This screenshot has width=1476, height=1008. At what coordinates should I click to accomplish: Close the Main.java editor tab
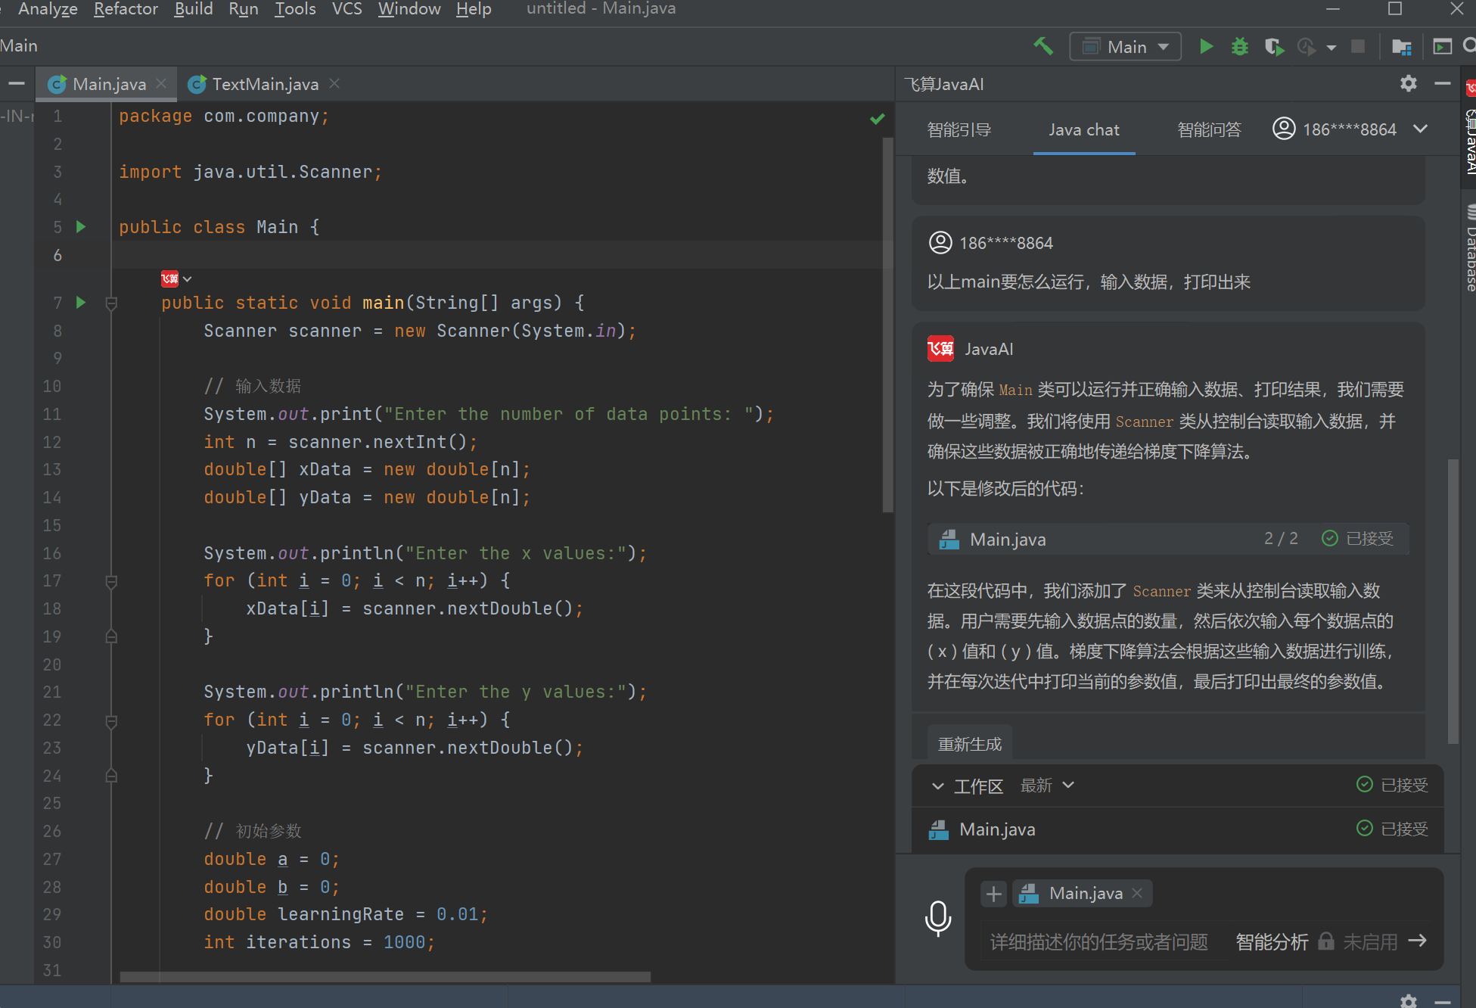[x=161, y=83]
